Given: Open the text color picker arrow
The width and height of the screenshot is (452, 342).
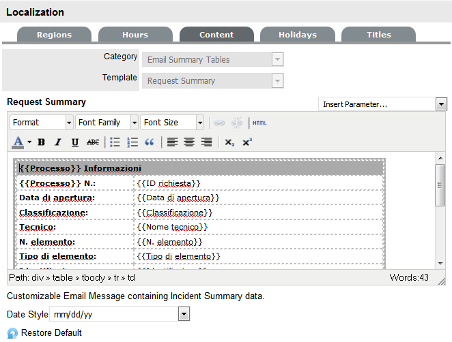Looking at the screenshot, I should point(29,142).
